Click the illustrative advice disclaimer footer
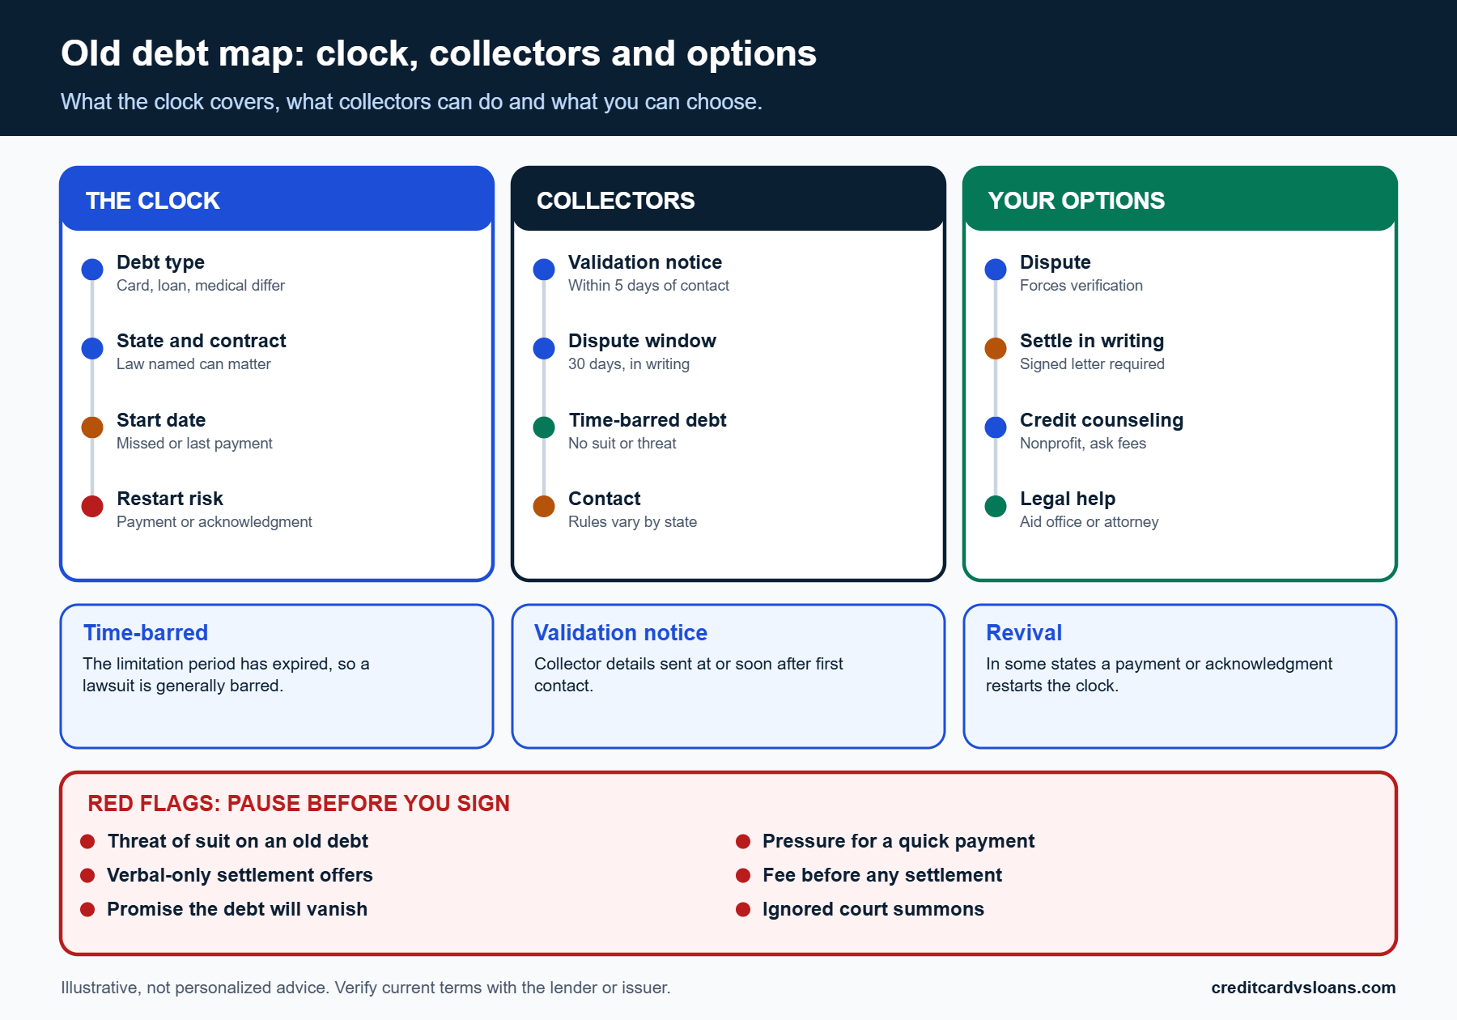 pos(365,988)
